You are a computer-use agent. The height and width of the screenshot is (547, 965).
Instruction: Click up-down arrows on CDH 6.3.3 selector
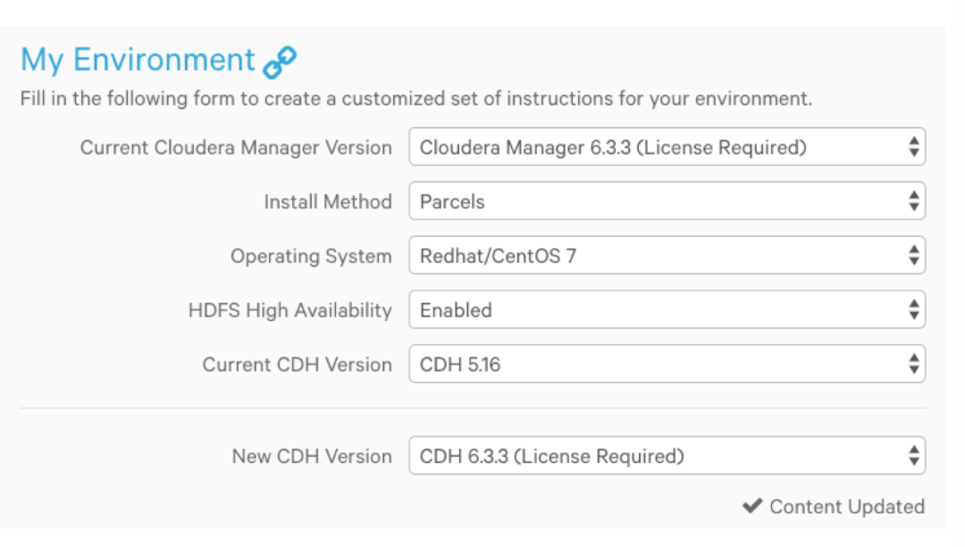click(x=913, y=457)
